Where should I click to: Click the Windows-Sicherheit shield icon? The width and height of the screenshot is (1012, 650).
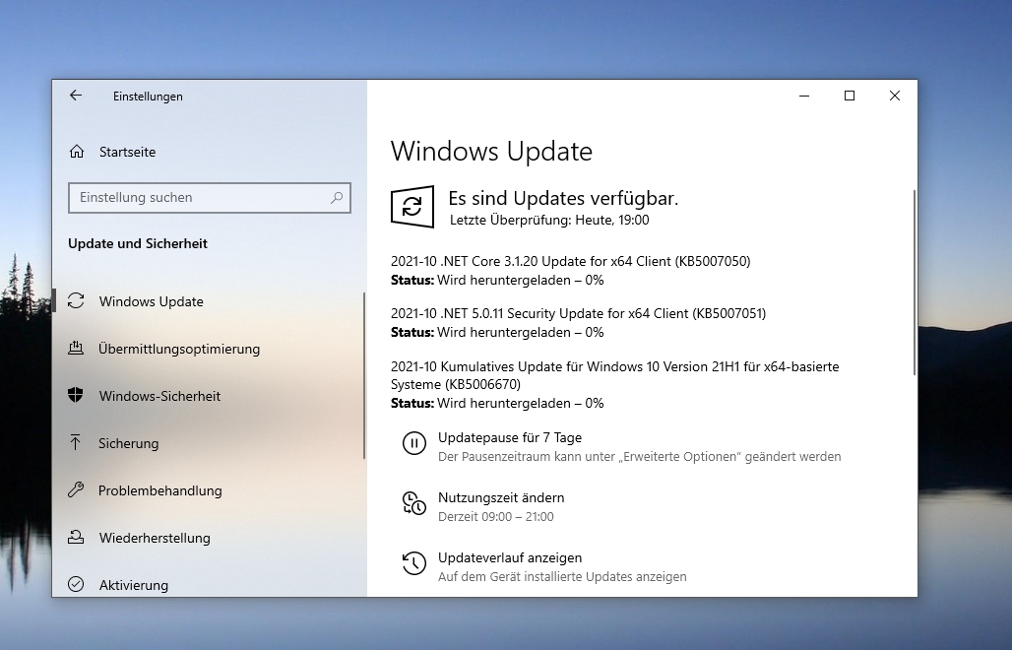(76, 396)
